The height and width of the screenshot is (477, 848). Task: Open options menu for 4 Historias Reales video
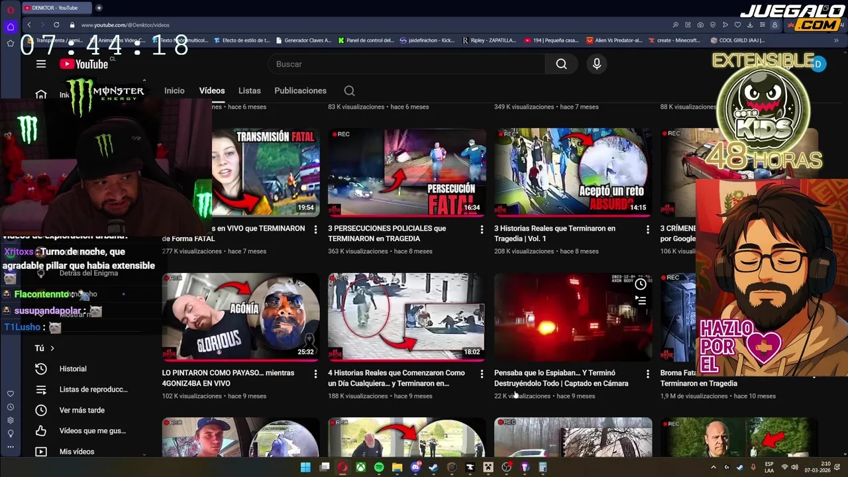[x=482, y=374]
